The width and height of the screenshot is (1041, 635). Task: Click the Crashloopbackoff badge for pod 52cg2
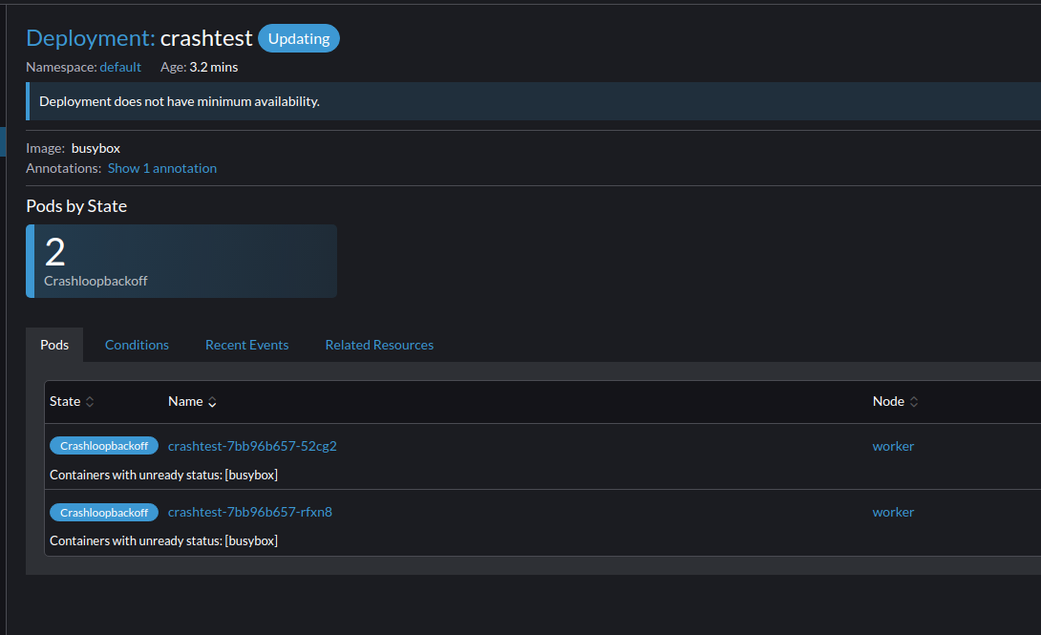pos(104,445)
